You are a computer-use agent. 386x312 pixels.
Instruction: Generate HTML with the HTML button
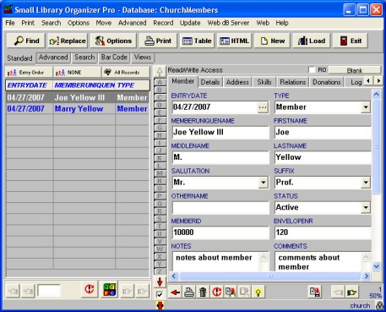click(234, 41)
